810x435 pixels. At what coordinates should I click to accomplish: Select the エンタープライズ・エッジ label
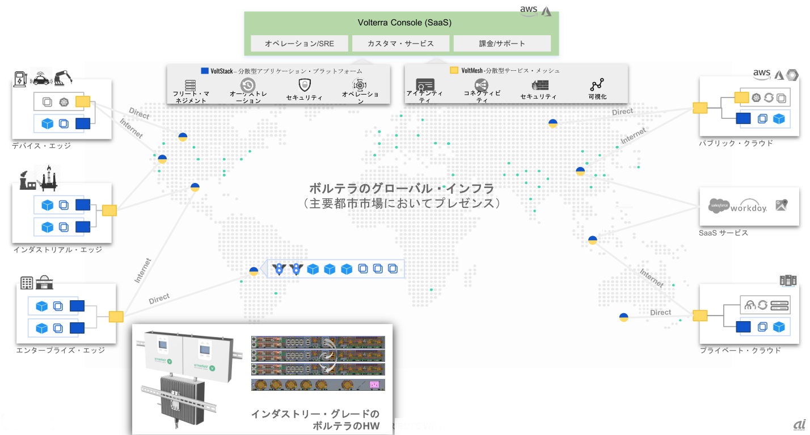point(61,350)
